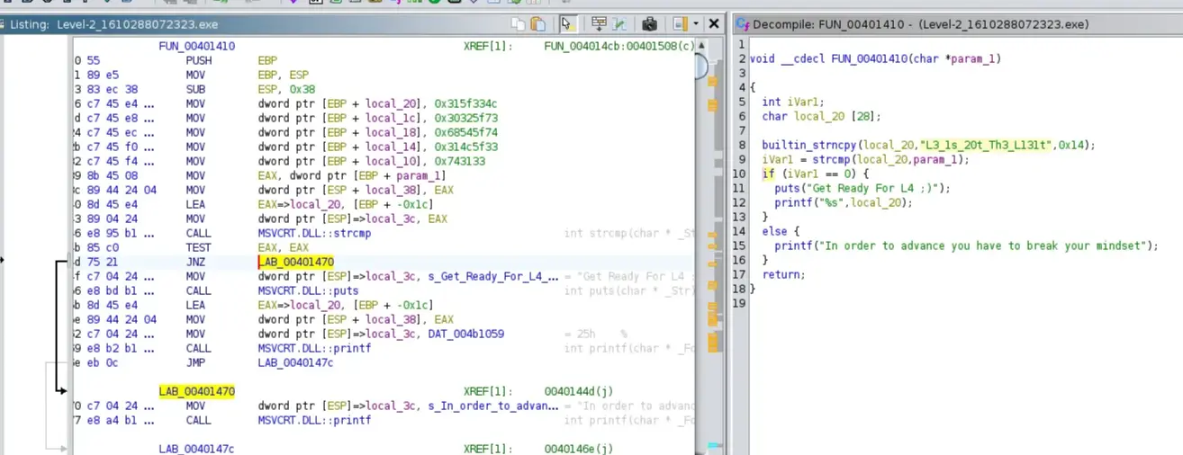Click the 0040144d(j) cross reference
This screenshot has height=455, width=1183.
pyautogui.click(x=578, y=391)
